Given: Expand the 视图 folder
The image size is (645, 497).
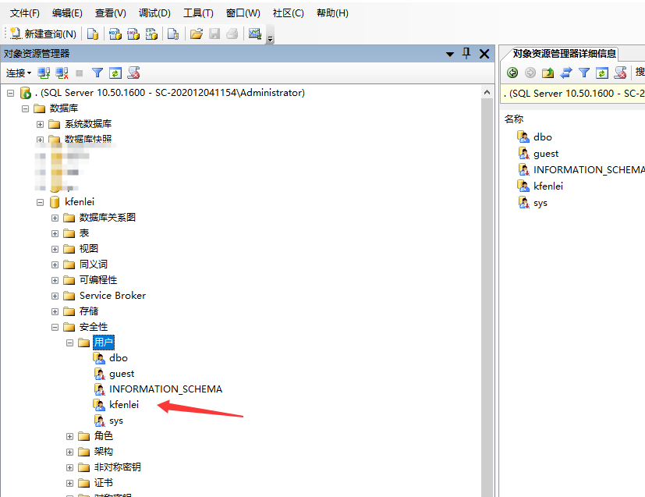Looking at the screenshot, I should [x=55, y=250].
